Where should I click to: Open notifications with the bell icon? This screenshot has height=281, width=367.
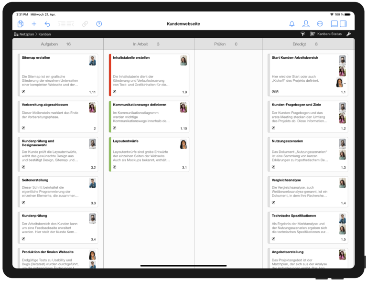point(292,24)
